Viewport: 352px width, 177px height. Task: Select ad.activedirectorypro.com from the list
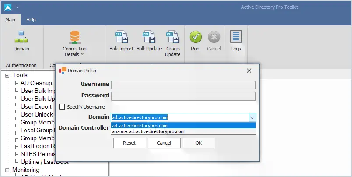[x=183, y=126]
